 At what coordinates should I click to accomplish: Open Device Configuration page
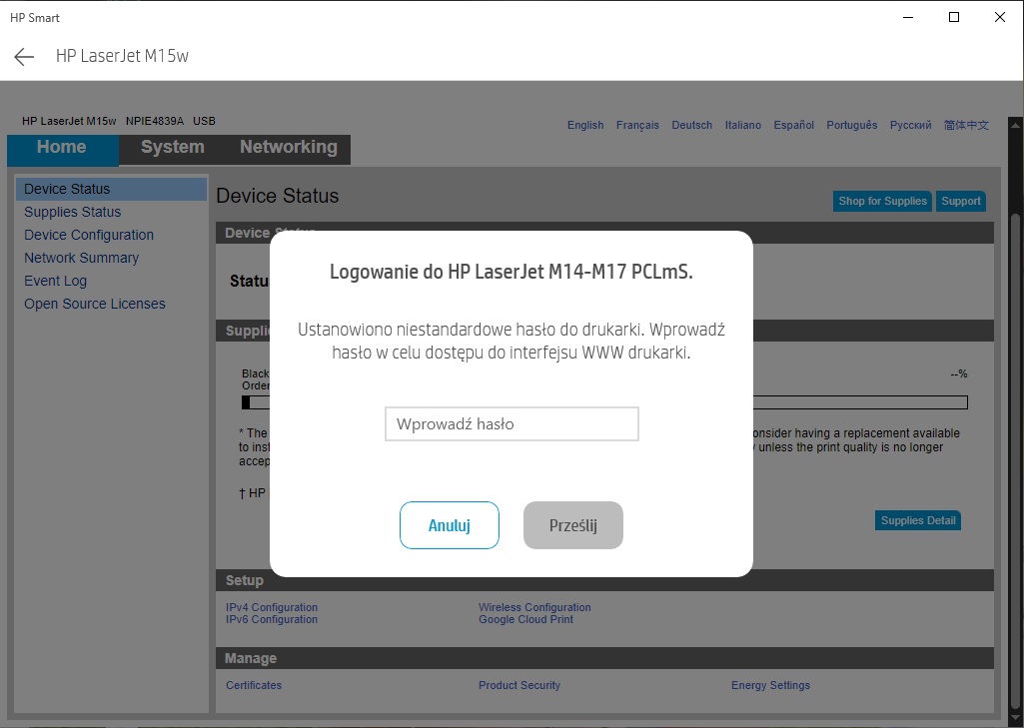click(89, 235)
